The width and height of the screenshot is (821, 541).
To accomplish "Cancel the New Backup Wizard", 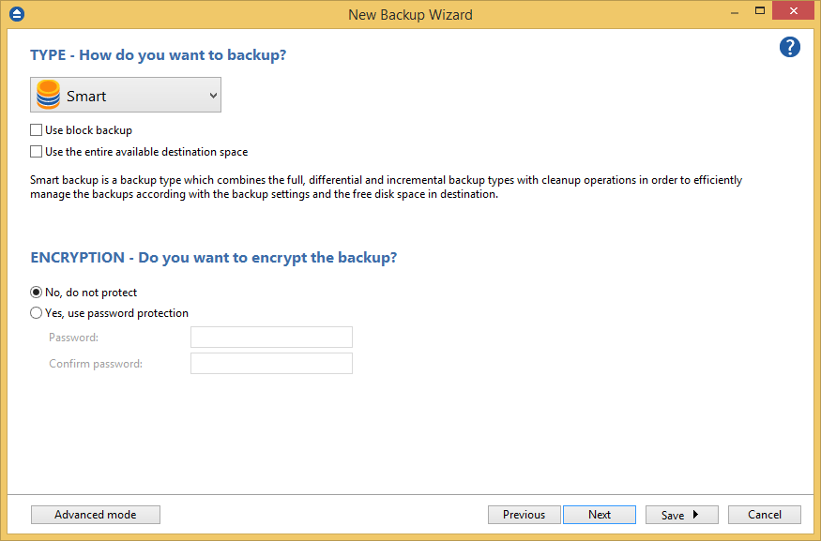I will 765,515.
